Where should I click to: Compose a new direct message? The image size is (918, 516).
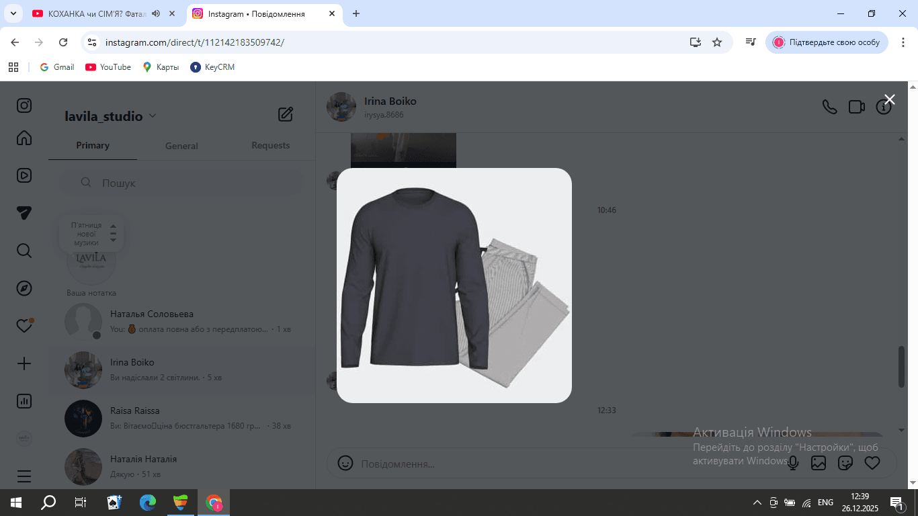coord(286,114)
